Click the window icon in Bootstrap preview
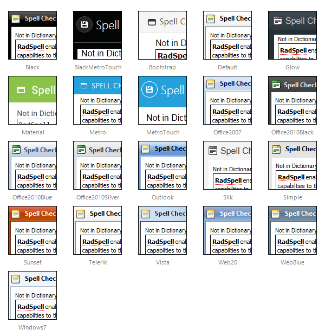The image size is (325, 336). [x=152, y=22]
